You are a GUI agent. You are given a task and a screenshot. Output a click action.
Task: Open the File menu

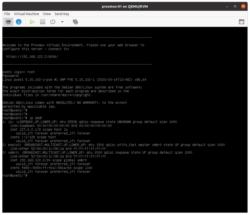7,14
